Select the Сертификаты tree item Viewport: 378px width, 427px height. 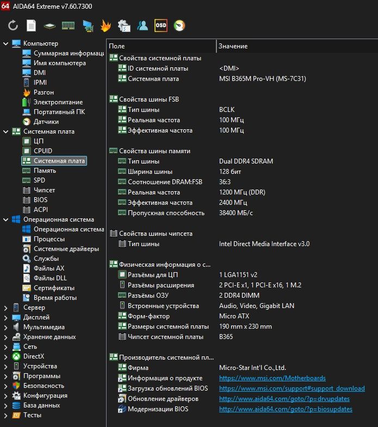click(48, 288)
